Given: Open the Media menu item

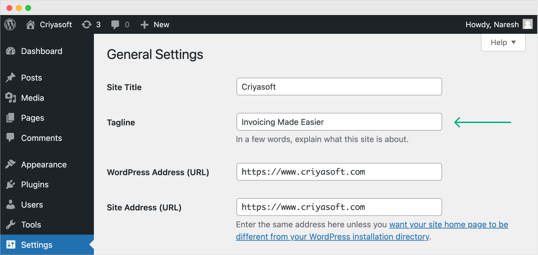Looking at the screenshot, I should (x=47, y=98).
